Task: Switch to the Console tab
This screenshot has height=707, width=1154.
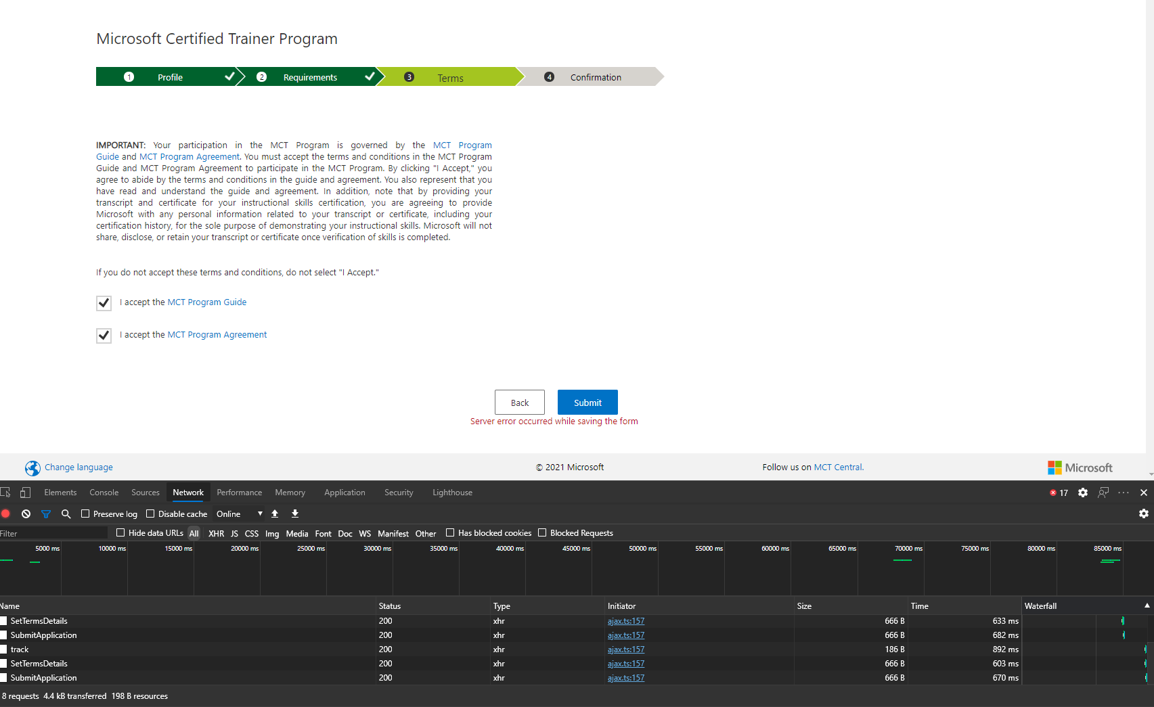Action: coord(104,493)
